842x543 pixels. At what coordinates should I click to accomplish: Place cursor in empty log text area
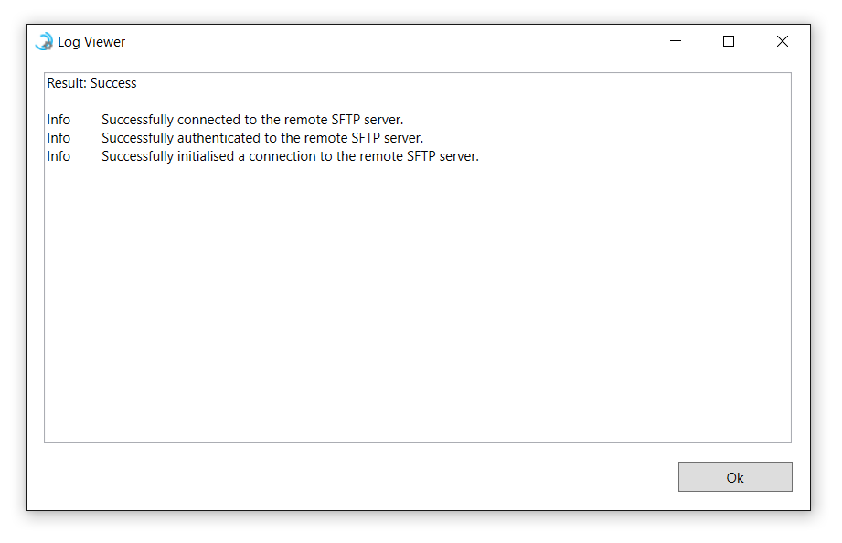click(x=417, y=301)
